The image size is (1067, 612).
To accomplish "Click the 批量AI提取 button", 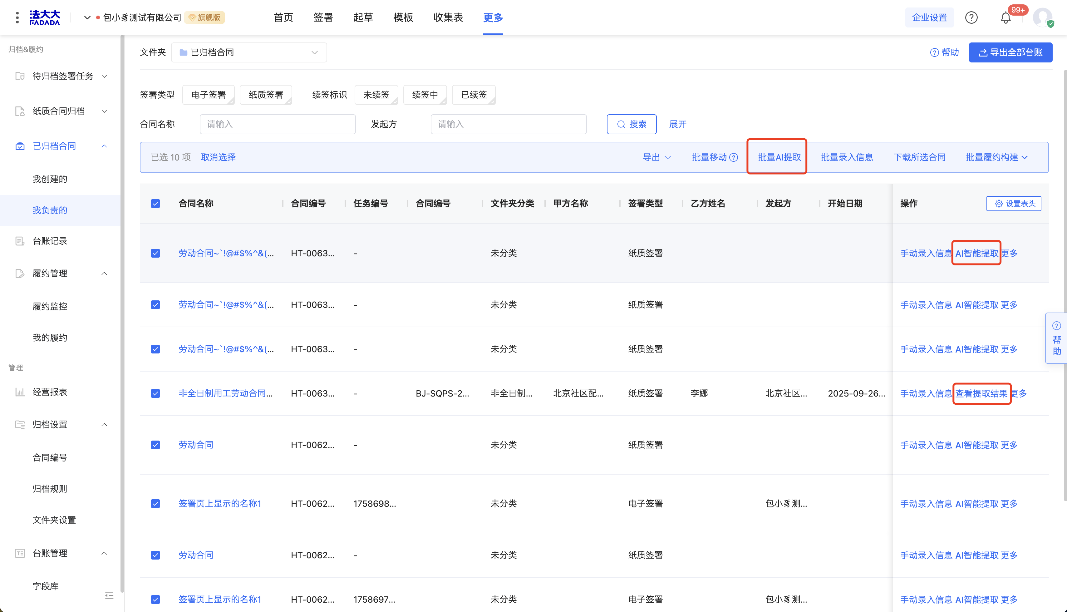I will click(779, 157).
